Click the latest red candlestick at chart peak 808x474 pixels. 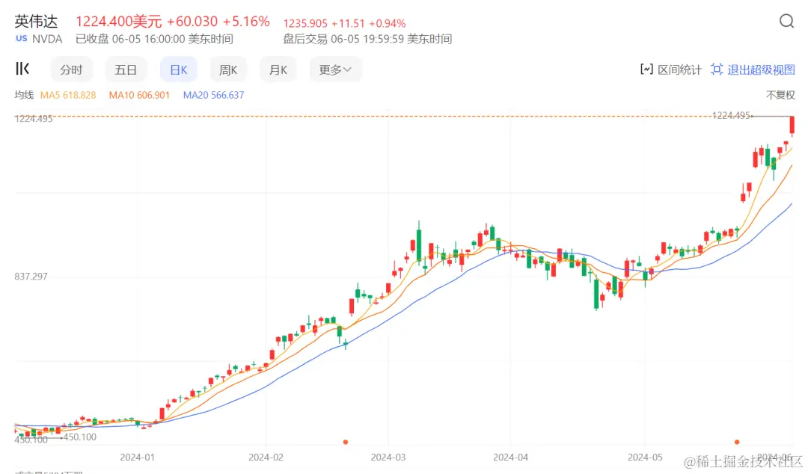pos(792,125)
